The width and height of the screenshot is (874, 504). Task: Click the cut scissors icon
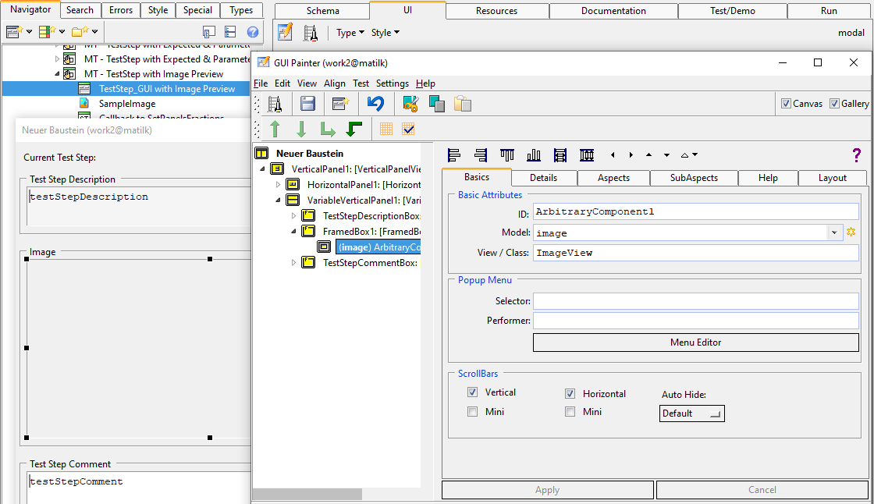[410, 104]
